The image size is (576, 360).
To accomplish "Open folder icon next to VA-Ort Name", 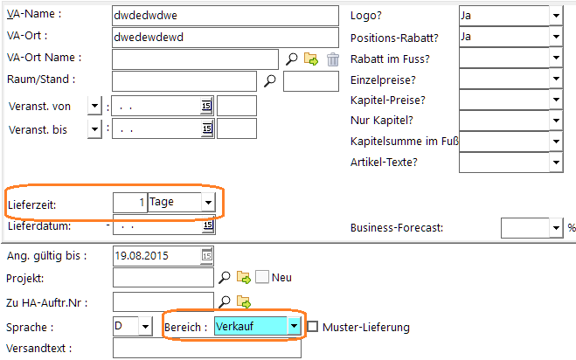I will pos(311,59).
